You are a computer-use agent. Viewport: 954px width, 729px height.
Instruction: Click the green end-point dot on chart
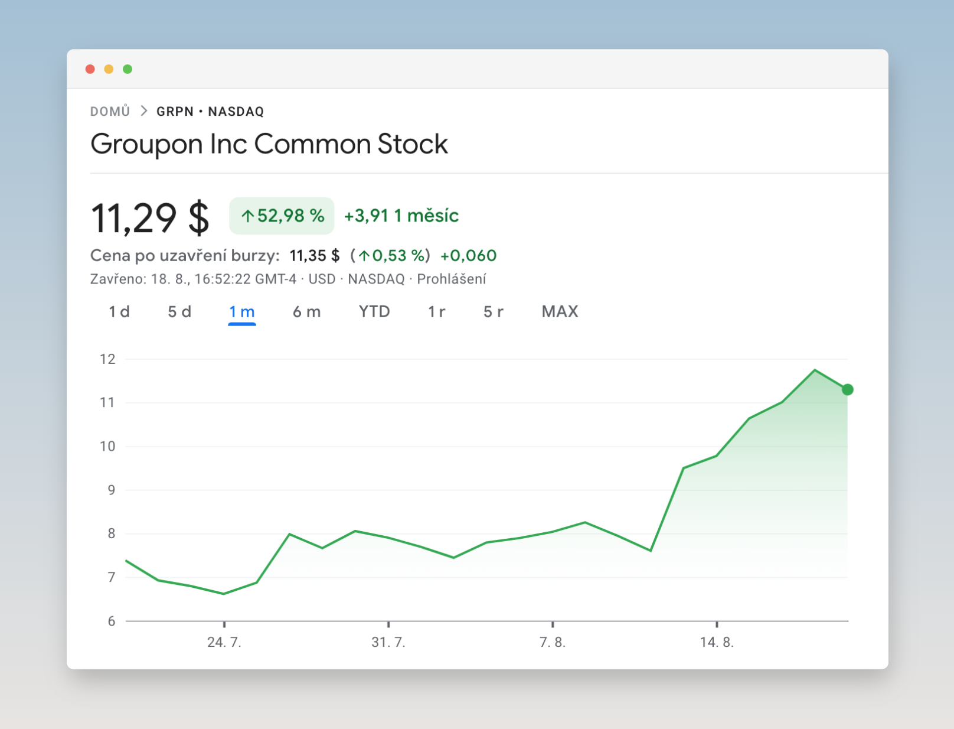point(848,389)
